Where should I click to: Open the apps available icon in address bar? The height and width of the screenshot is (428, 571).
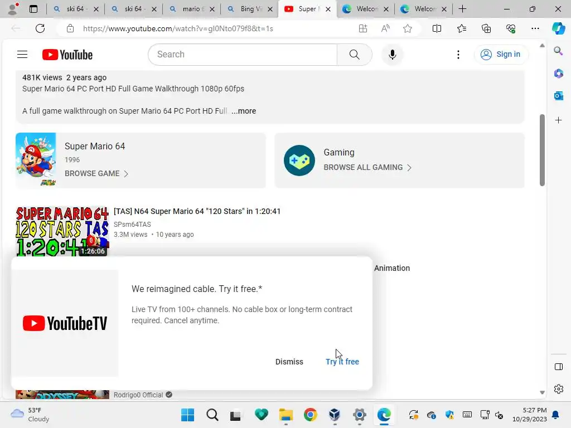pyautogui.click(x=363, y=28)
